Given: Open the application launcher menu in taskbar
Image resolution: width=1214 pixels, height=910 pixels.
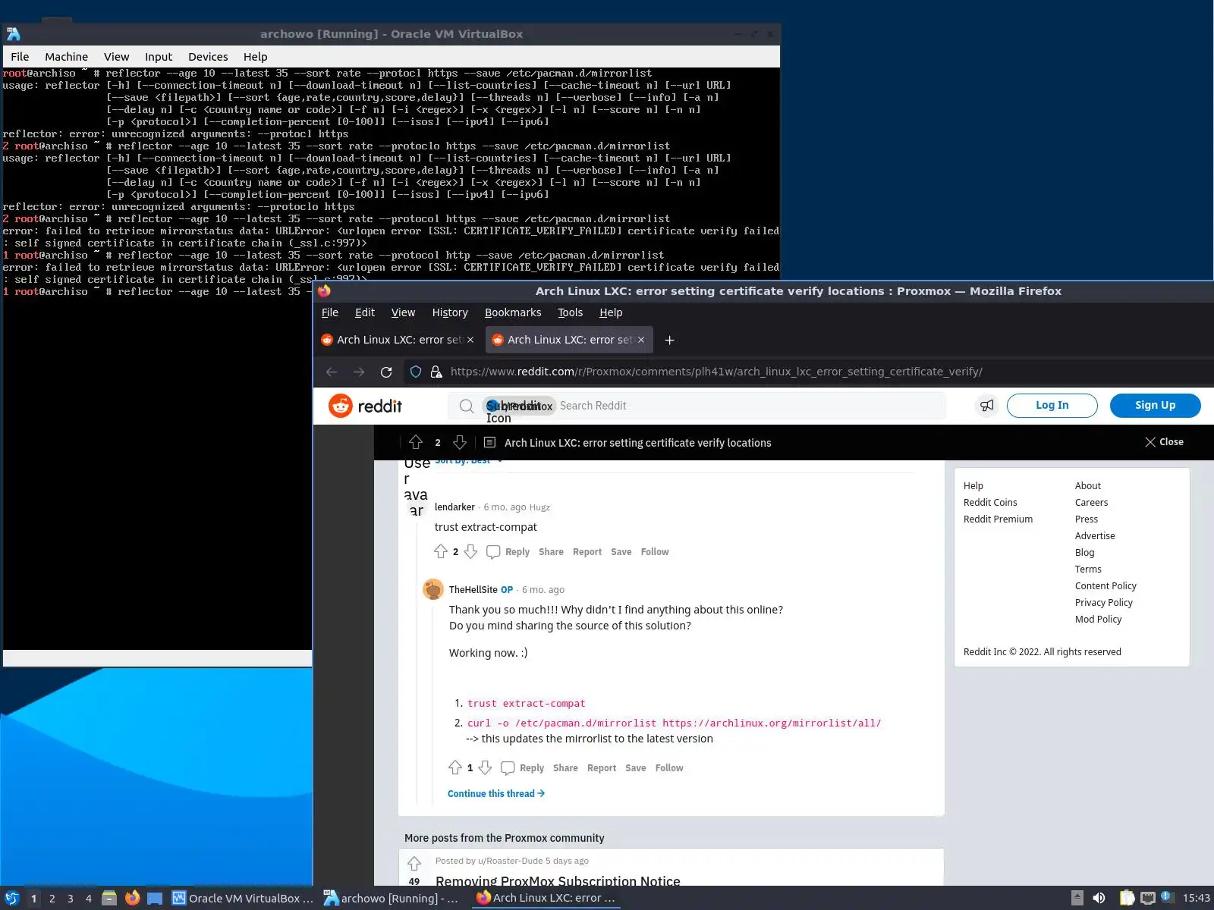Looking at the screenshot, I should point(11,898).
